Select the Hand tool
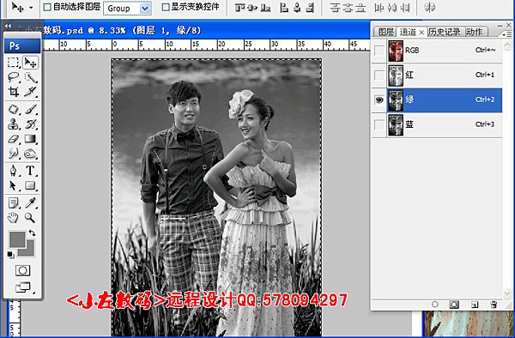This screenshot has height=338, width=515. (x=13, y=218)
